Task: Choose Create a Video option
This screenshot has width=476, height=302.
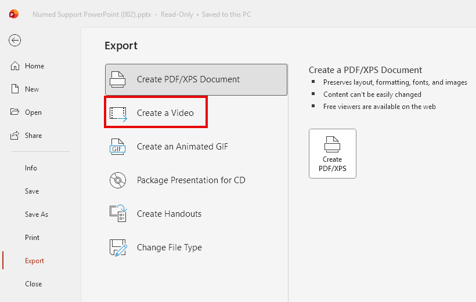Action: 165,113
